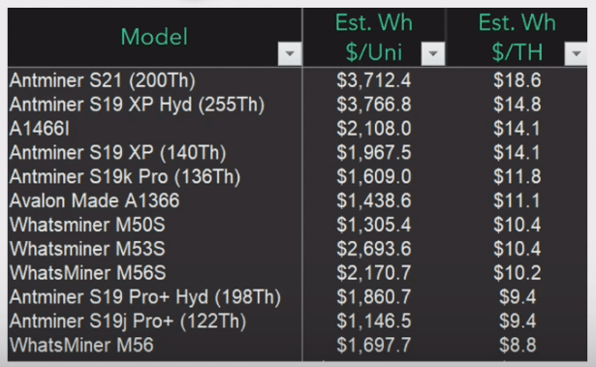Select the WhatsMiner M56 model cell
Viewport: 596px width, 367px height.
pos(155,345)
